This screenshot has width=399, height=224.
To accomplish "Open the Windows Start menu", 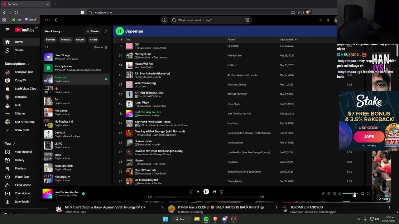I will point(166,219).
